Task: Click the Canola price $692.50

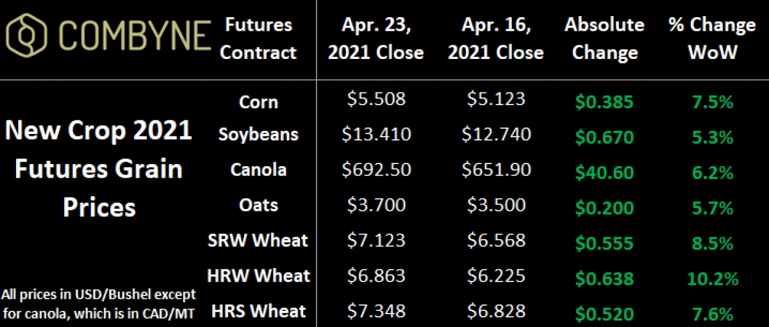Action: 376,171
